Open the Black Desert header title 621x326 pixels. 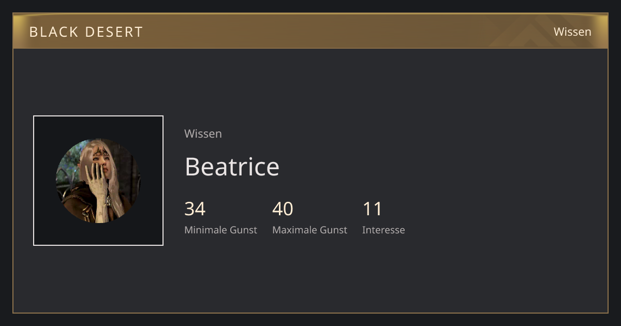(x=86, y=32)
